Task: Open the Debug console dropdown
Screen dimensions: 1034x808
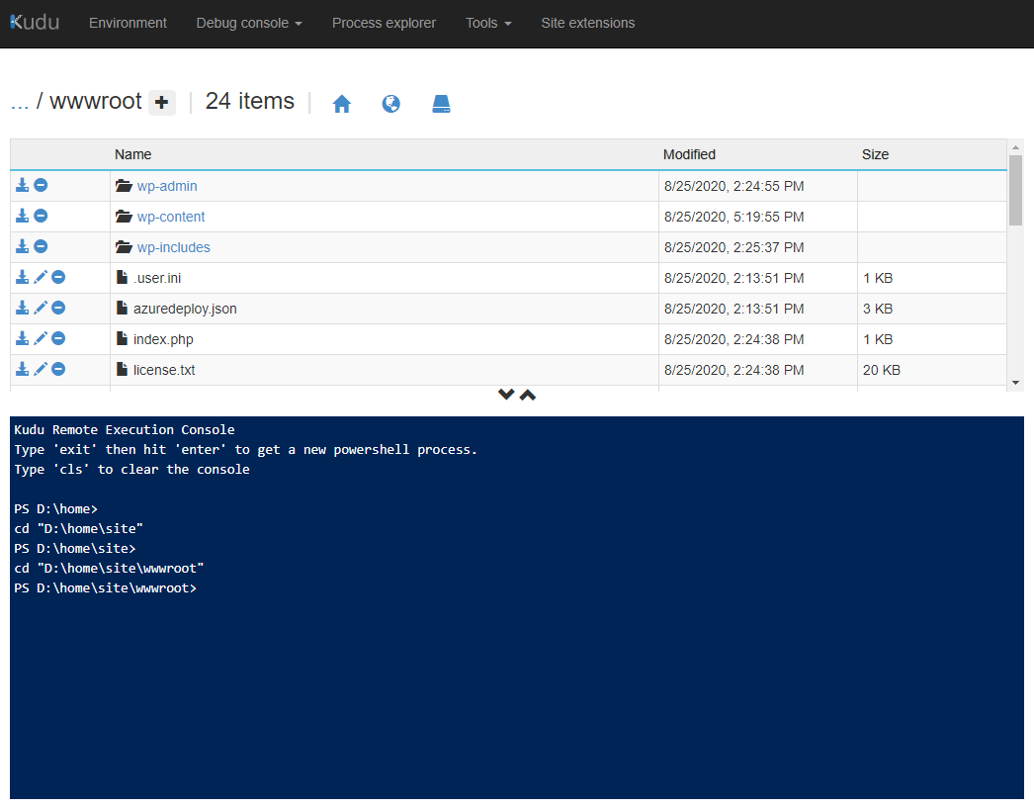Action: coord(249,23)
